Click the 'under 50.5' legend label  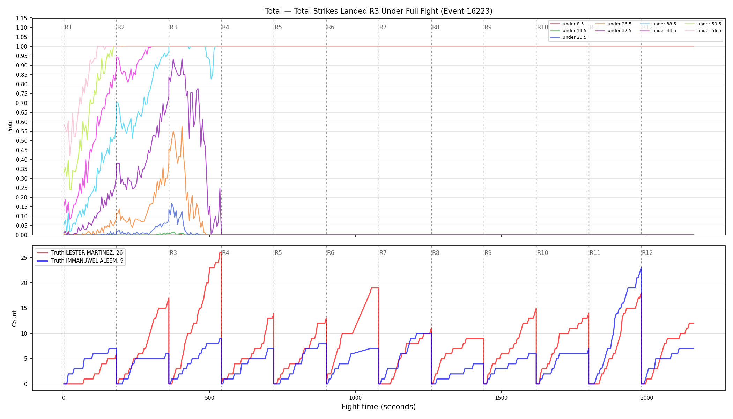709,24
